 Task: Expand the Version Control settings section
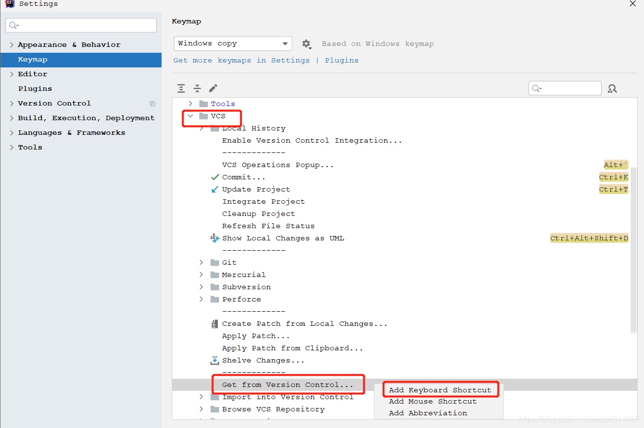click(x=12, y=103)
